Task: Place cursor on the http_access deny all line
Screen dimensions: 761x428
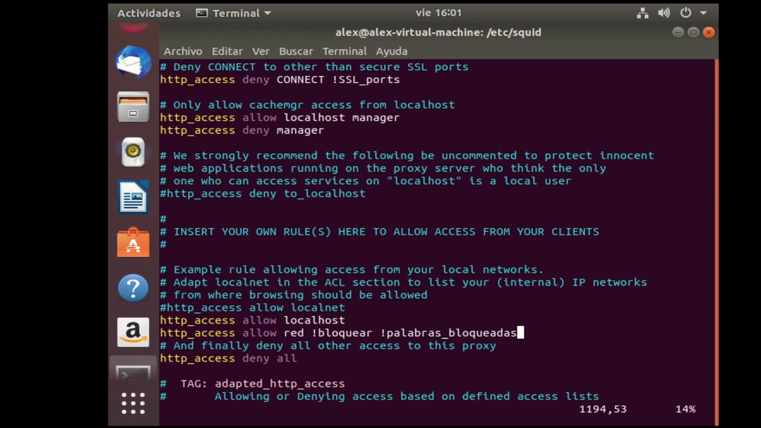Action: click(228, 358)
